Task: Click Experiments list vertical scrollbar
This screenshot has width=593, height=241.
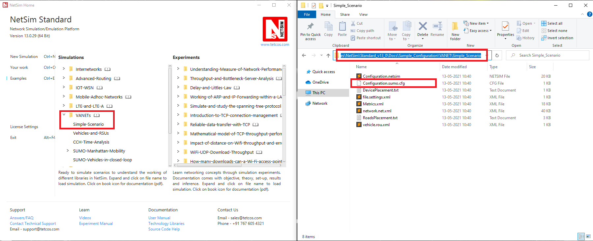Action: pyautogui.click(x=284, y=82)
